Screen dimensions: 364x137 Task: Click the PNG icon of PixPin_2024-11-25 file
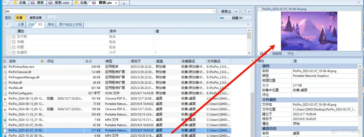point(5,115)
